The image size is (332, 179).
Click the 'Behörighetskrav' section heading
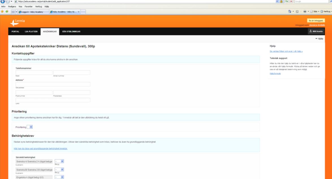23,136
